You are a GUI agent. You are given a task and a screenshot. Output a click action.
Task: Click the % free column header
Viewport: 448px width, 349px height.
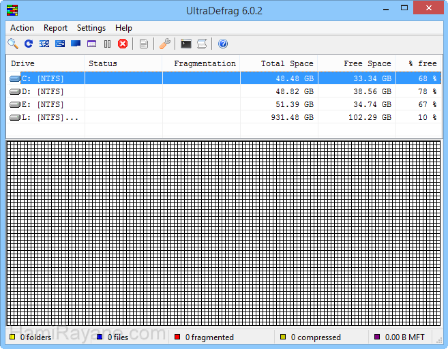(419, 63)
